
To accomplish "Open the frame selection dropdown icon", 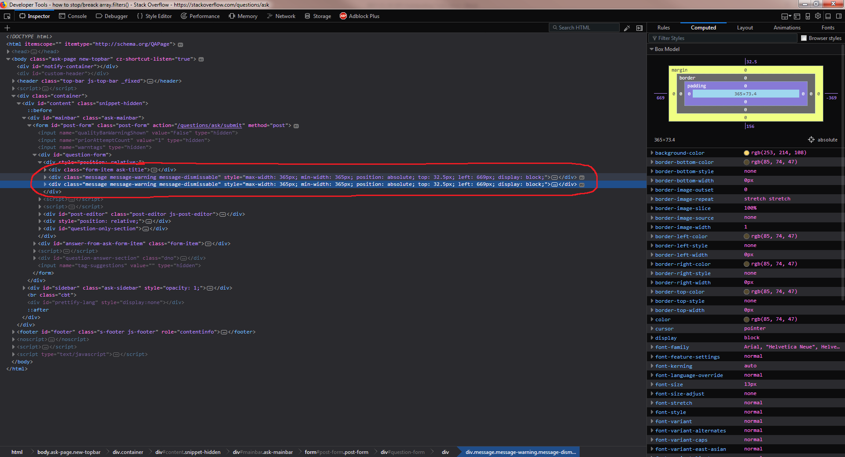I will pyautogui.click(x=786, y=16).
